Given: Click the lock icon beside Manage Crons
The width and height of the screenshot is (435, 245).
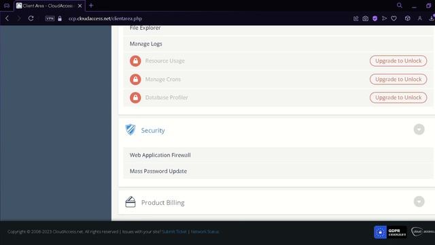Looking at the screenshot, I should click(x=135, y=79).
